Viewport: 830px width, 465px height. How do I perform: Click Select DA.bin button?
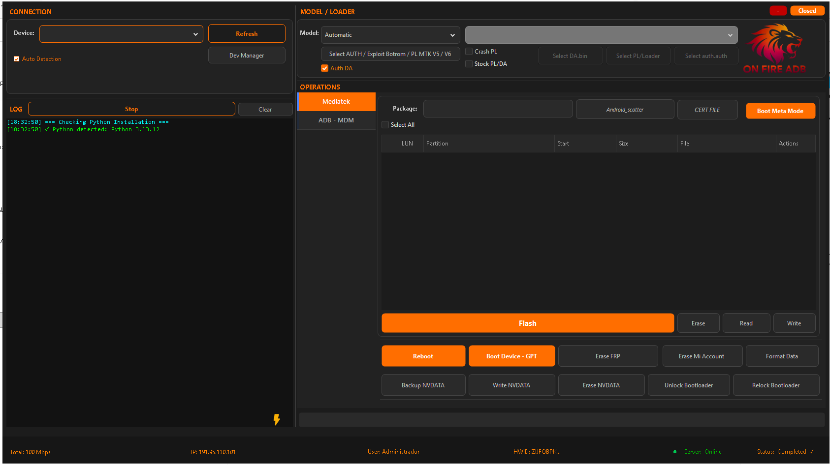coord(570,56)
